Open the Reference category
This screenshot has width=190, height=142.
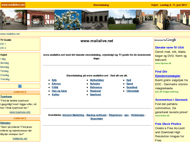point(96,87)
